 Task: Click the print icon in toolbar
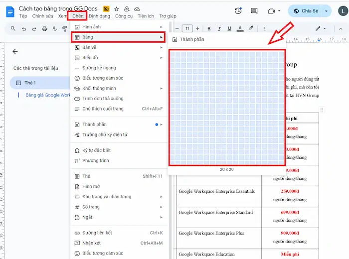click(44, 29)
